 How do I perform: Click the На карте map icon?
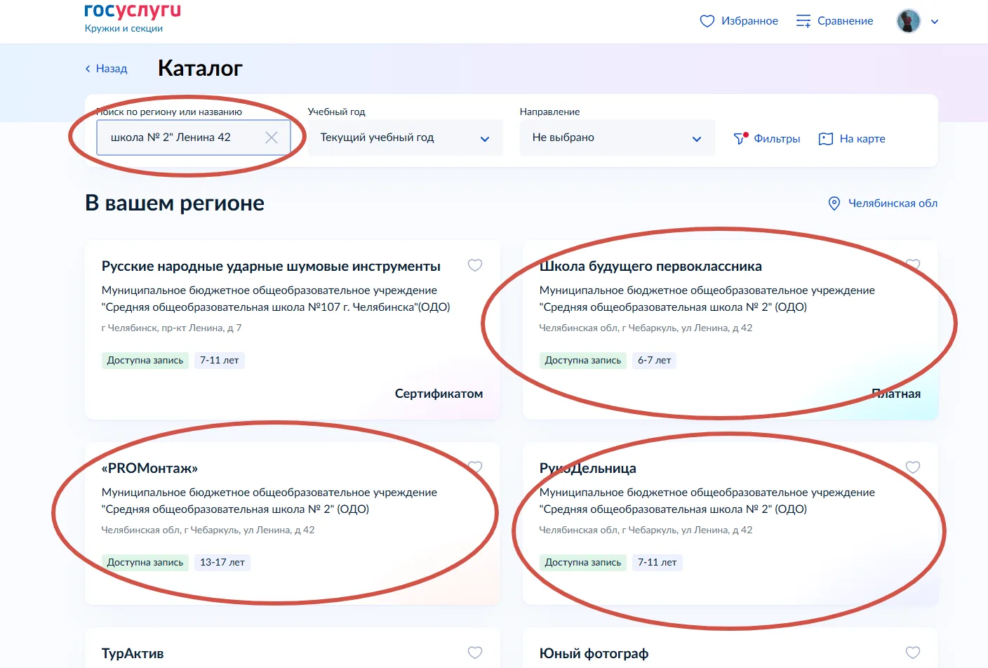826,139
